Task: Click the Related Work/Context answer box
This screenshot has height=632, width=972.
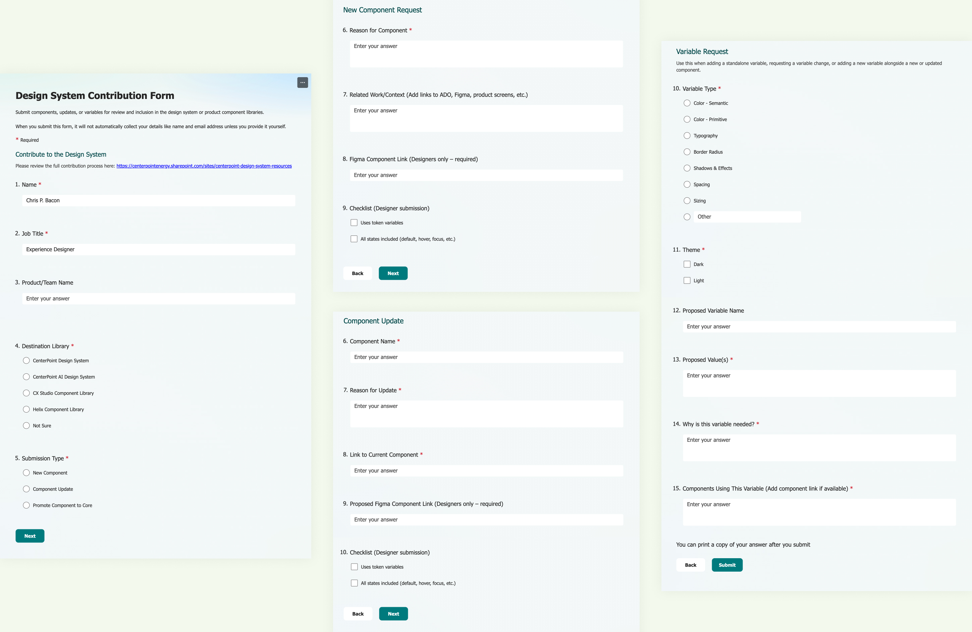Action: pos(486,118)
